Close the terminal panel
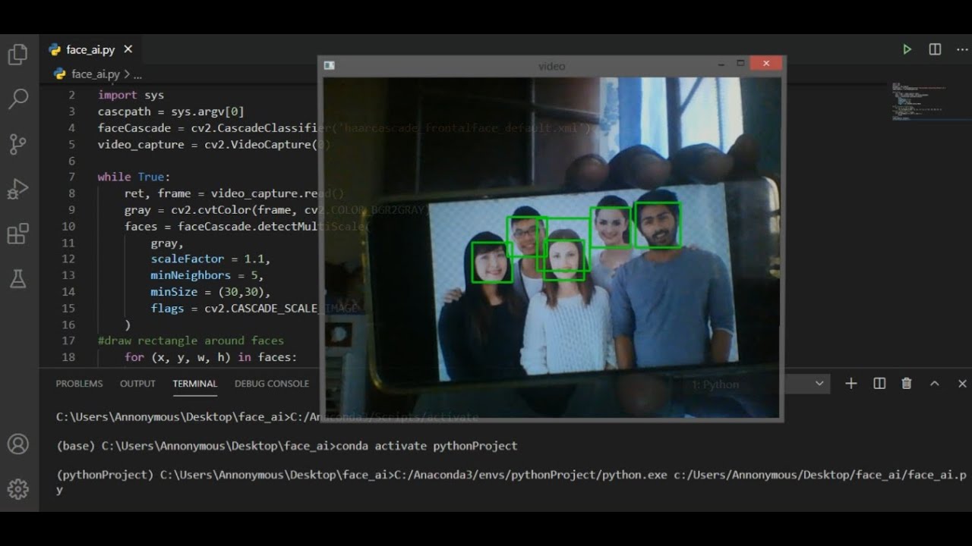The width and height of the screenshot is (972, 546). pos(962,384)
